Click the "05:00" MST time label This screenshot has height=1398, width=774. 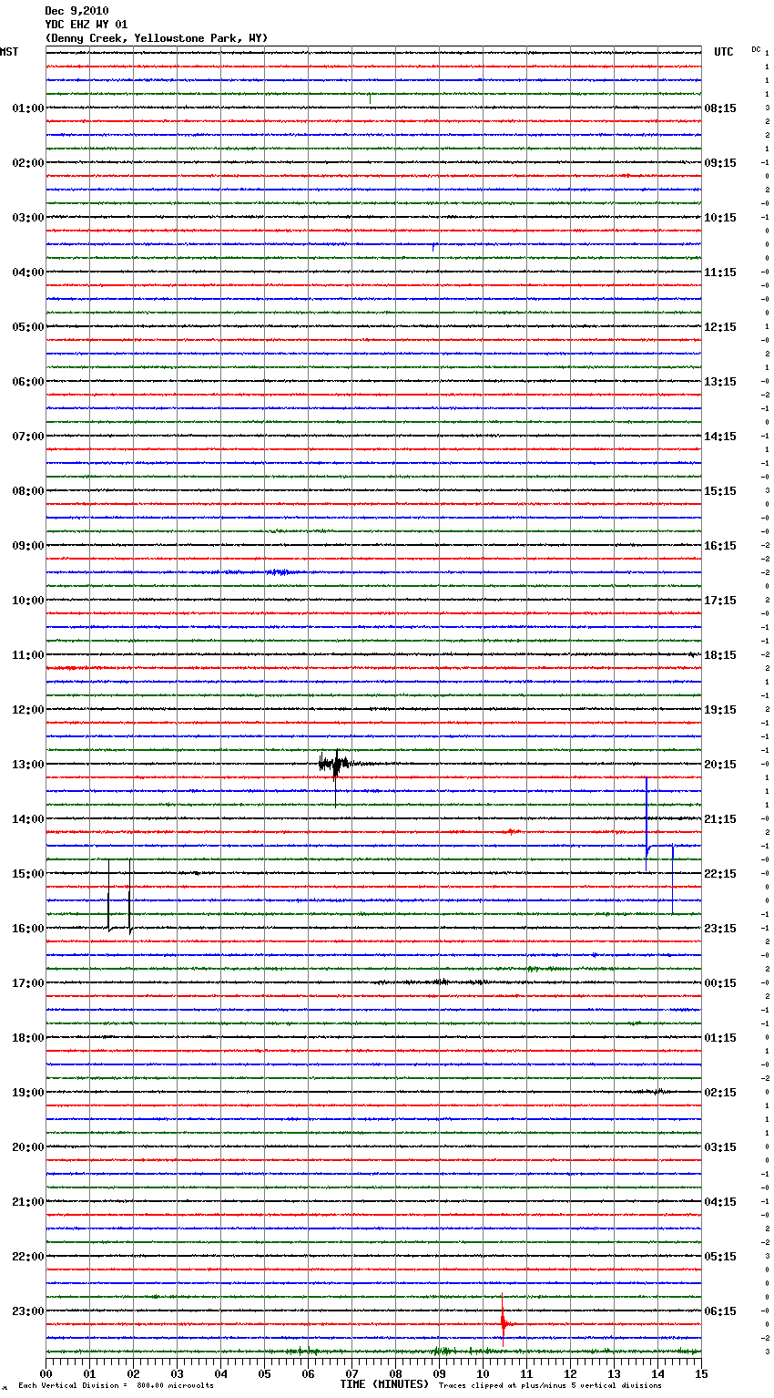click(x=28, y=327)
